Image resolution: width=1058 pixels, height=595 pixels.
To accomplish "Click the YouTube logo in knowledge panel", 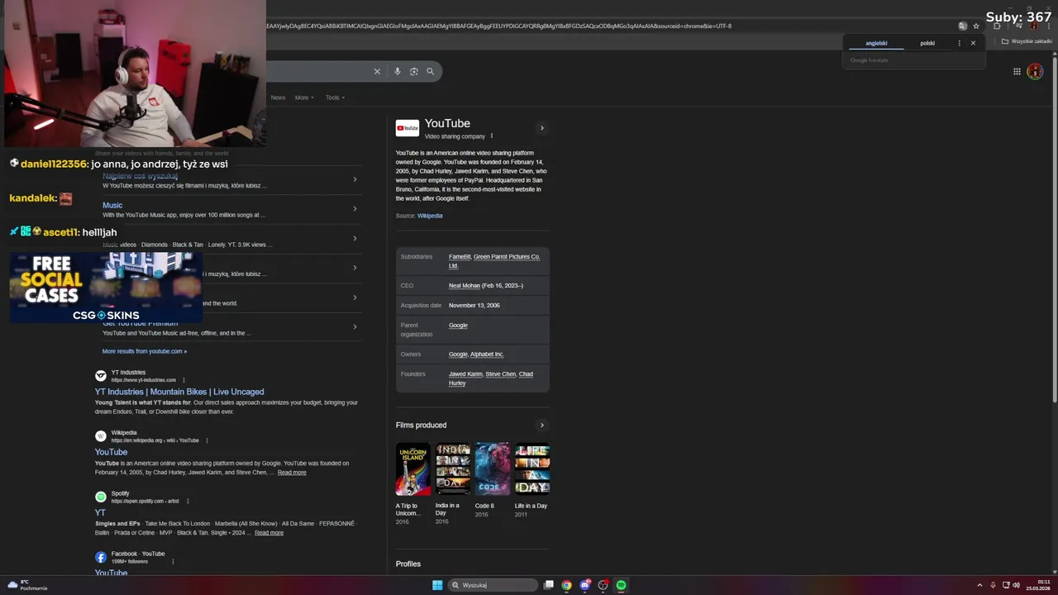I will 407,128.
